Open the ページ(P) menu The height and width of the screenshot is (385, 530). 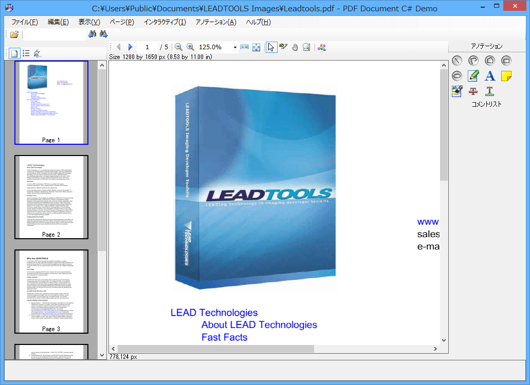coord(122,22)
